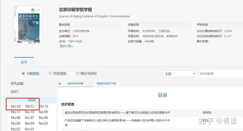Viewport: 243px width, 131px height.
Task: Click the English journal title subtitle
Action: coord(94,16)
